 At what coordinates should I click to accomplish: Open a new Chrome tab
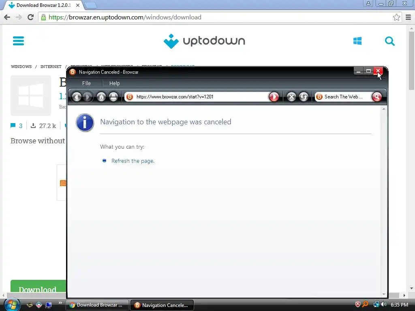click(91, 5)
